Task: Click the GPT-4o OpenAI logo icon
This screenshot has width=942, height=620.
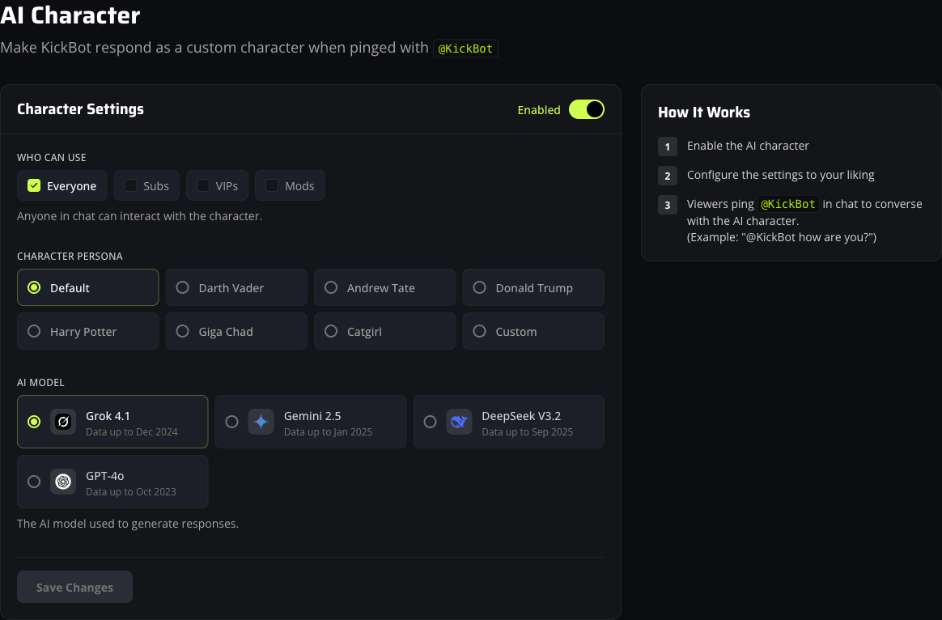Action: pyautogui.click(x=63, y=482)
